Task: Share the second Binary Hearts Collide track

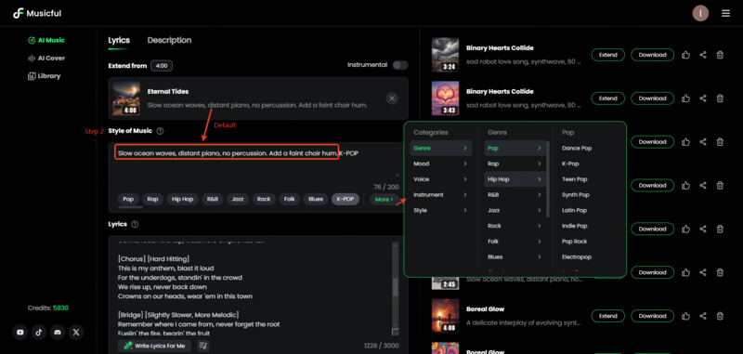Action: click(x=703, y=98)
